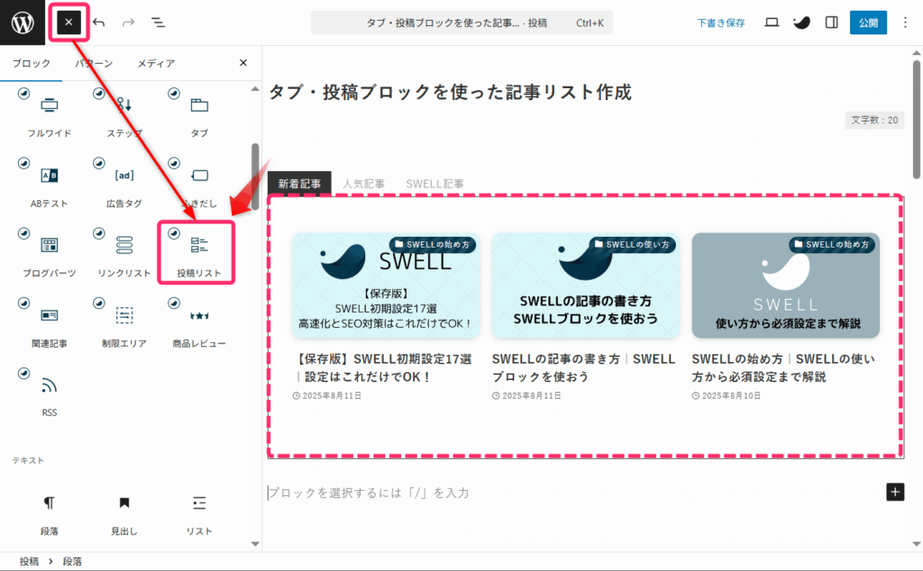Click the post title heading
Image resolution: width=923 pixels, height=571 pixels.
pyautogui.click(x=451, y=92)
